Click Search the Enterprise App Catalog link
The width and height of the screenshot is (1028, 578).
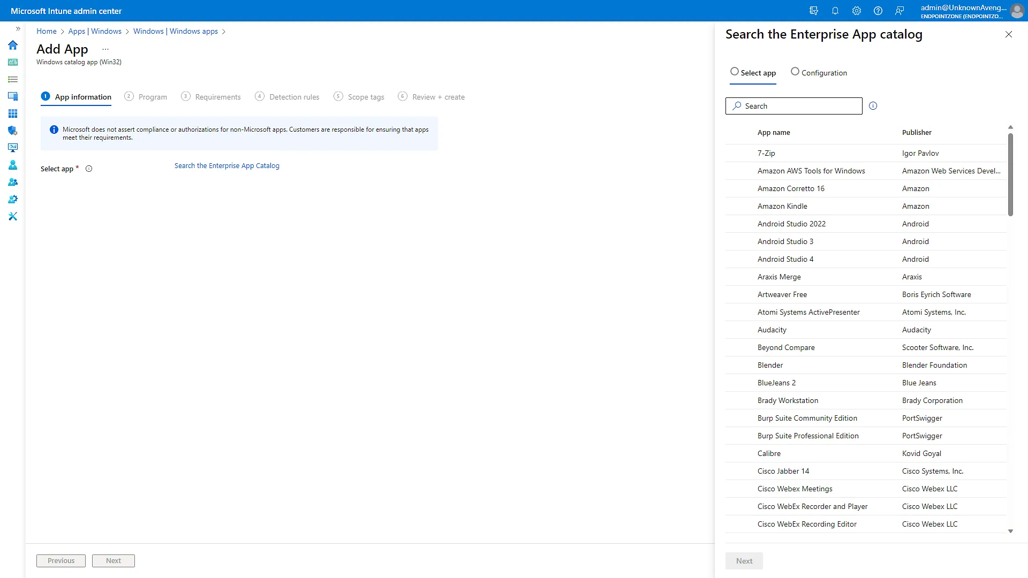pyautogui.click(x=226, y=166)
